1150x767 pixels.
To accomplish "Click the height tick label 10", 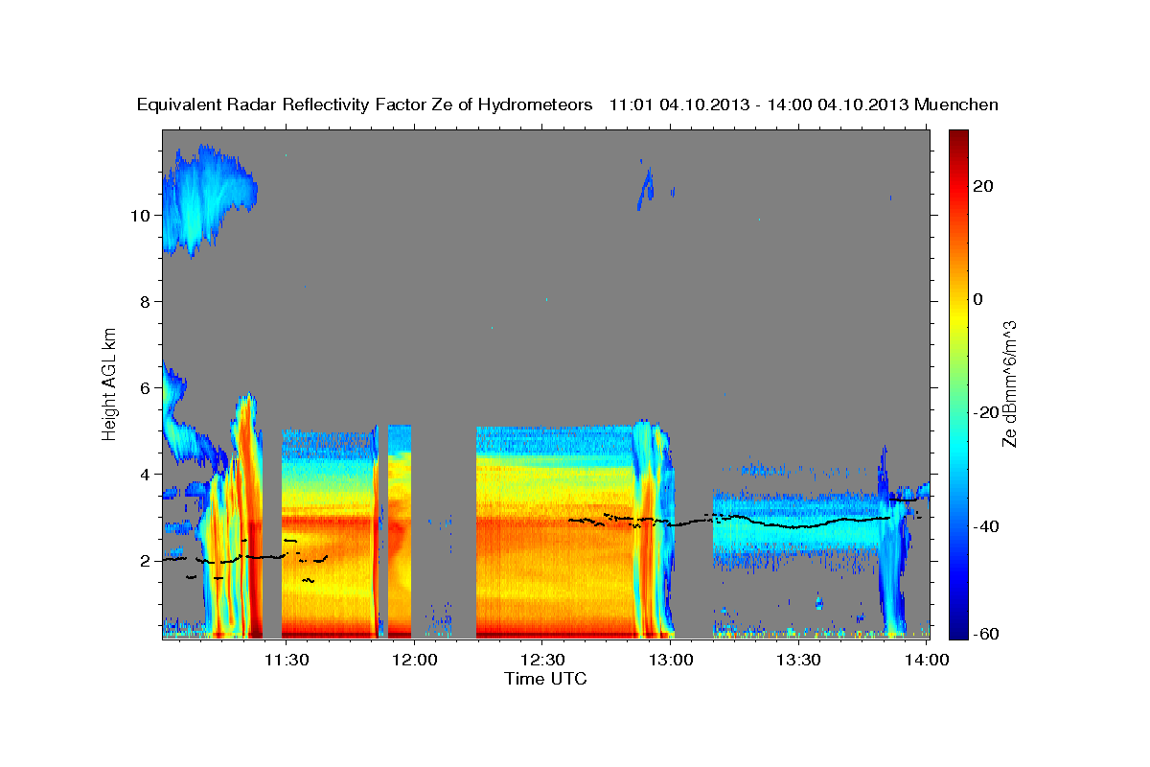I will 141,216.
